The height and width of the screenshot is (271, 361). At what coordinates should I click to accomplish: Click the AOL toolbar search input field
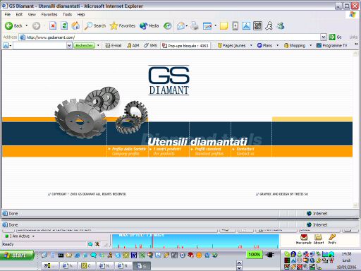tap(39, 45)
